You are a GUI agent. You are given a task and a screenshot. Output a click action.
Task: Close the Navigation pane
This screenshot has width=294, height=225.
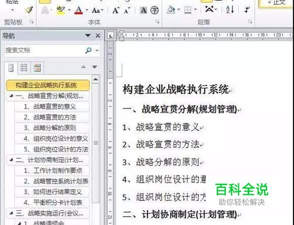coord(98,35)
